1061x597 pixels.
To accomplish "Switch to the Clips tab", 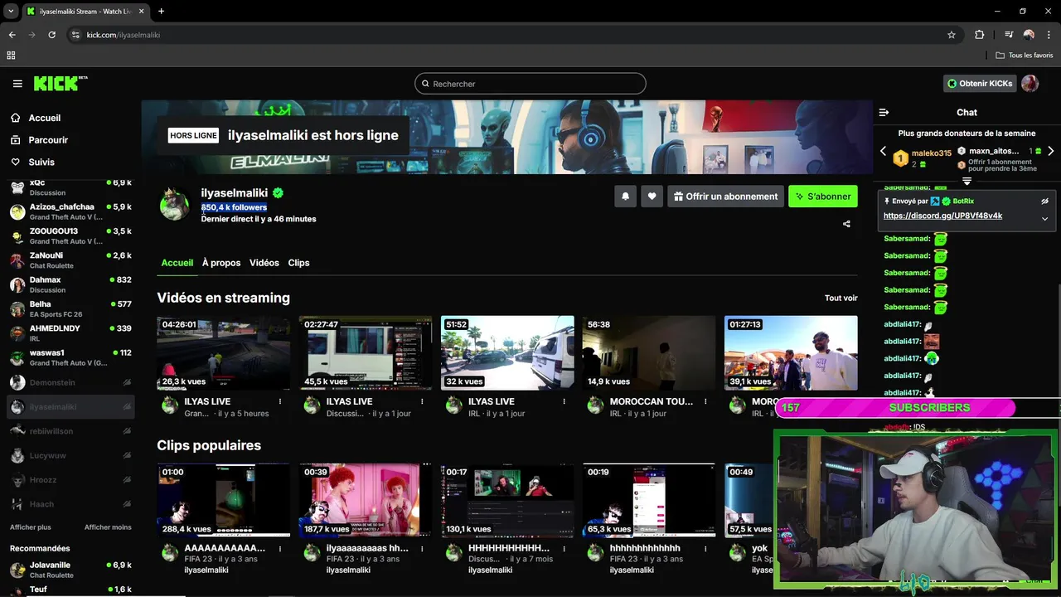I will pos(298,263).
